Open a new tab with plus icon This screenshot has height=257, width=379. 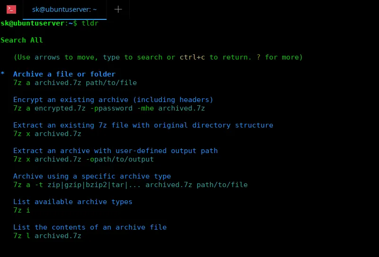tap(118, 9)
